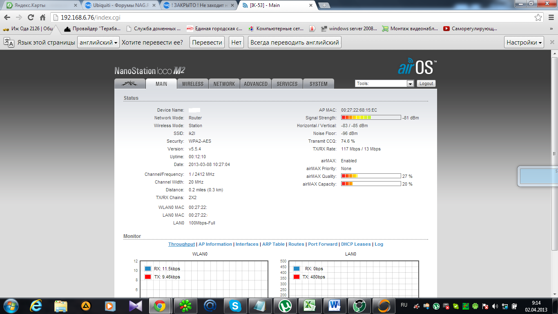Open Word from the taskbar

335,305
